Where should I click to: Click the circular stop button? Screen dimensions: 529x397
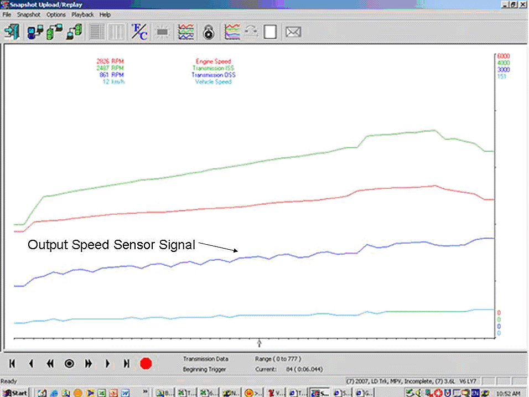[x=69, y=364]
